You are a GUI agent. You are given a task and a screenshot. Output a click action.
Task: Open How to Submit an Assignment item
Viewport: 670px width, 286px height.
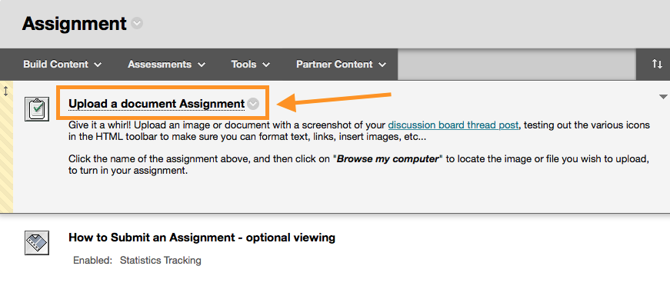click(202, 238)
